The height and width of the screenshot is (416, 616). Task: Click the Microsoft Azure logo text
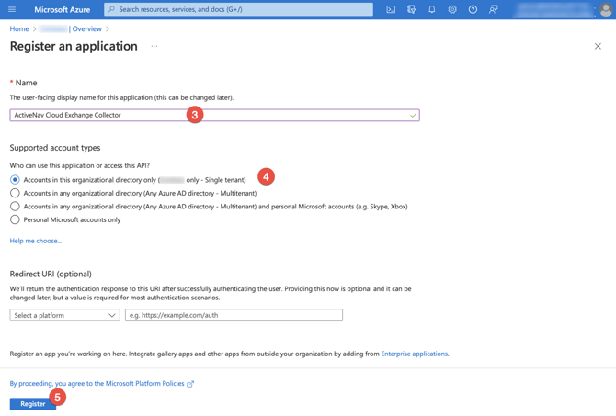(63, 10)
